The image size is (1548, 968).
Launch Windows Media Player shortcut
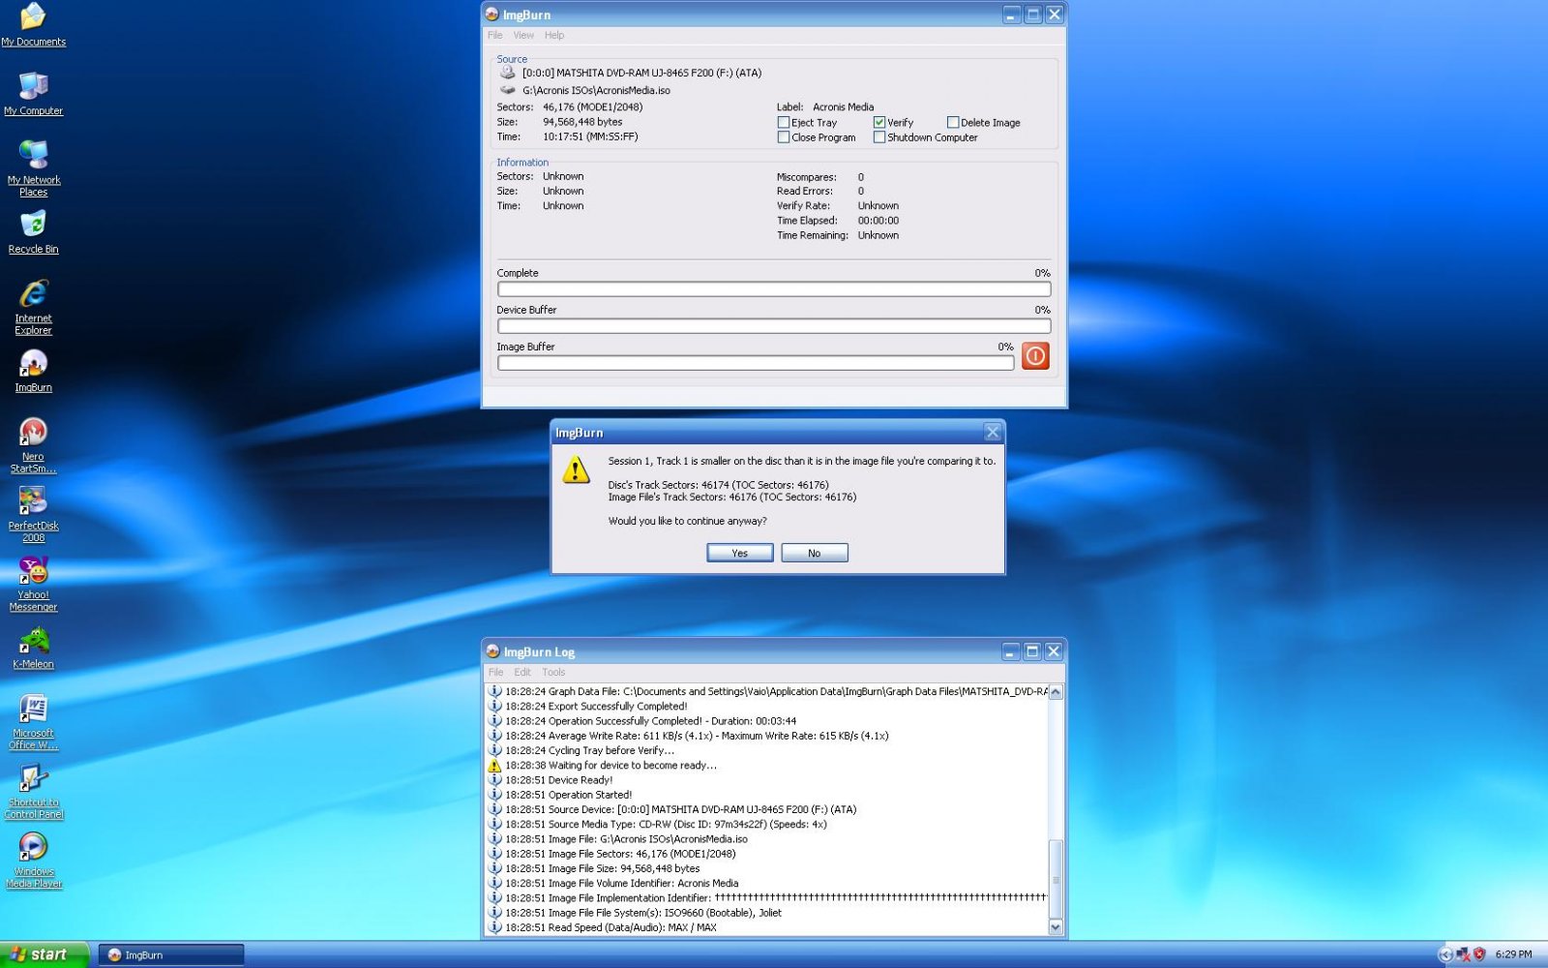(x=33, y=861)
